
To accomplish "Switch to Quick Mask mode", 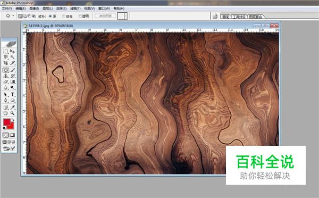I will tap(12, 135).
